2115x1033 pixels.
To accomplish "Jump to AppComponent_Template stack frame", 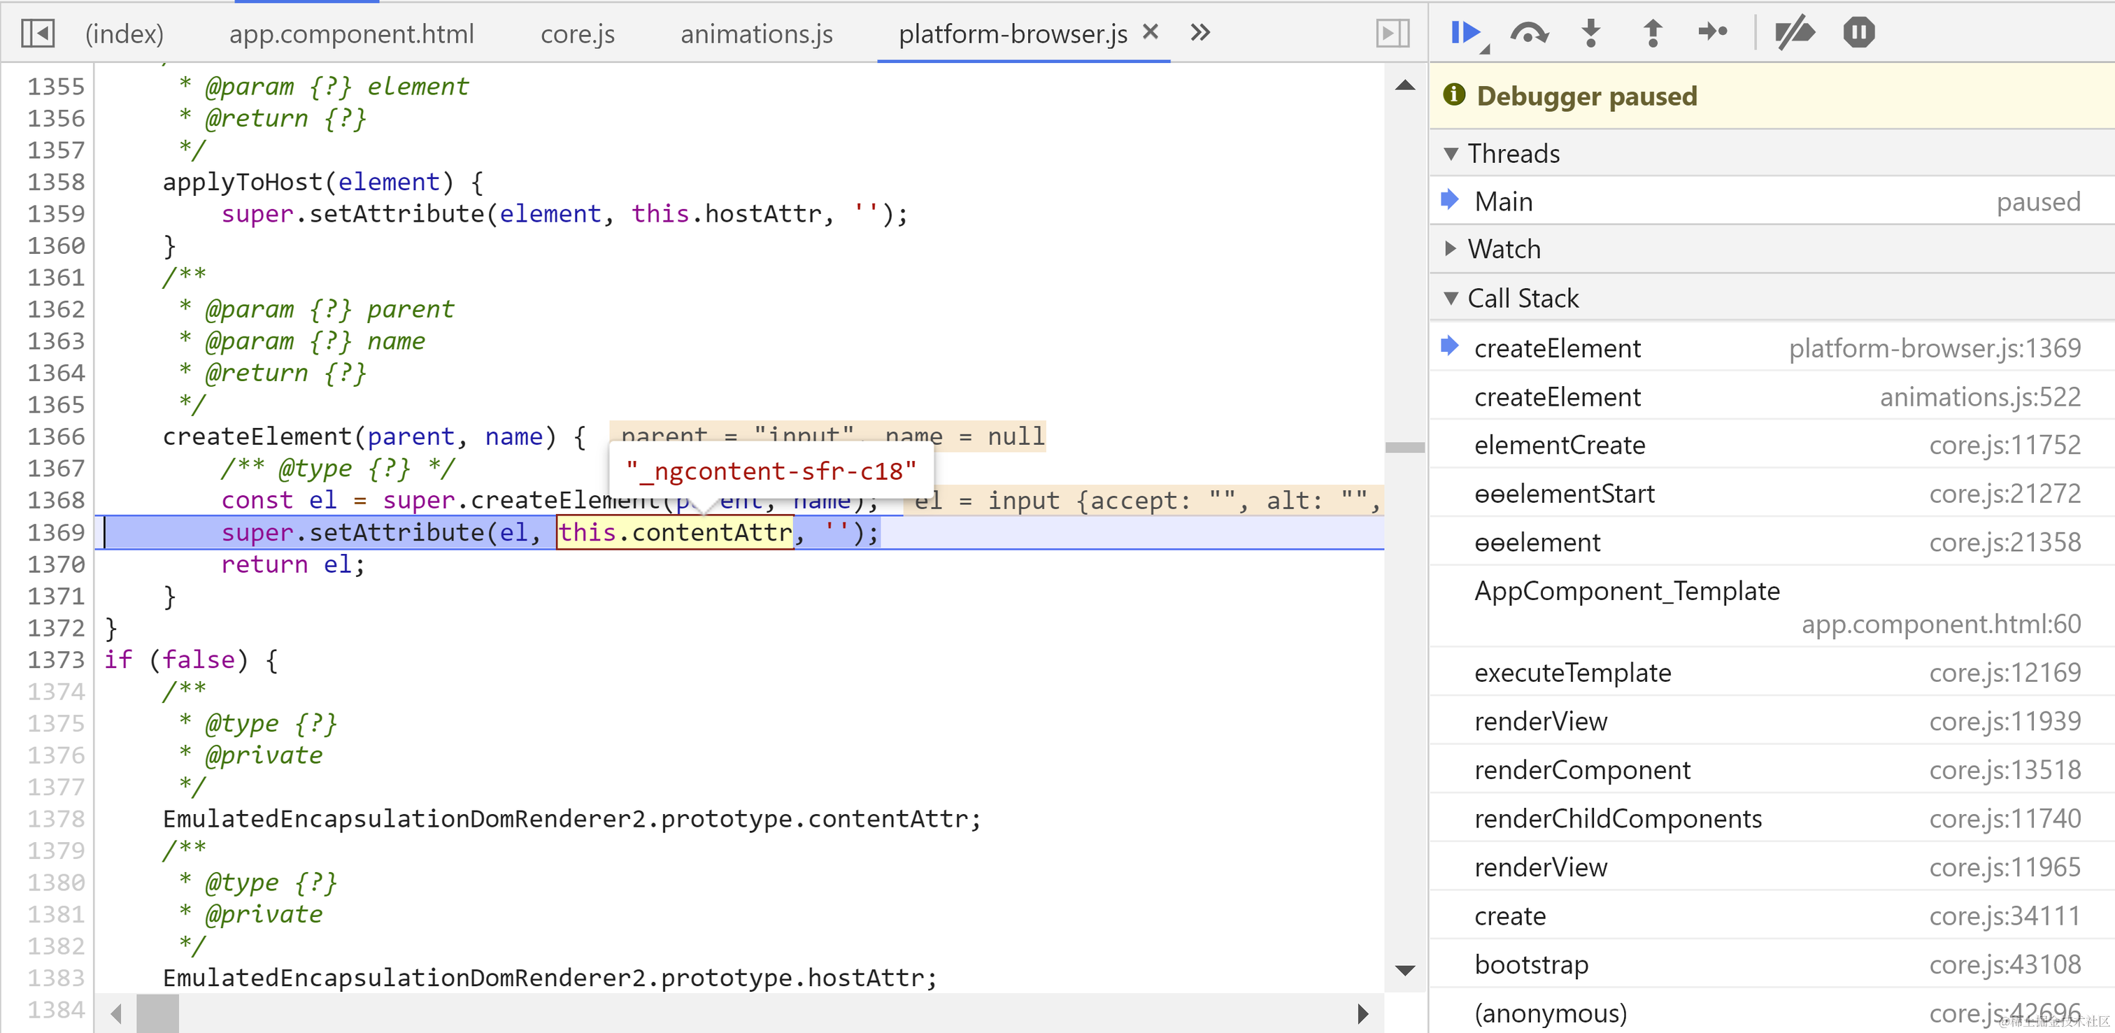I will 1627,591.
